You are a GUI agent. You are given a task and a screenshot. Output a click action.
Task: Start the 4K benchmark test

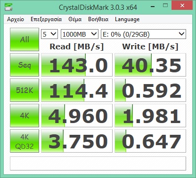pos(24,116)
